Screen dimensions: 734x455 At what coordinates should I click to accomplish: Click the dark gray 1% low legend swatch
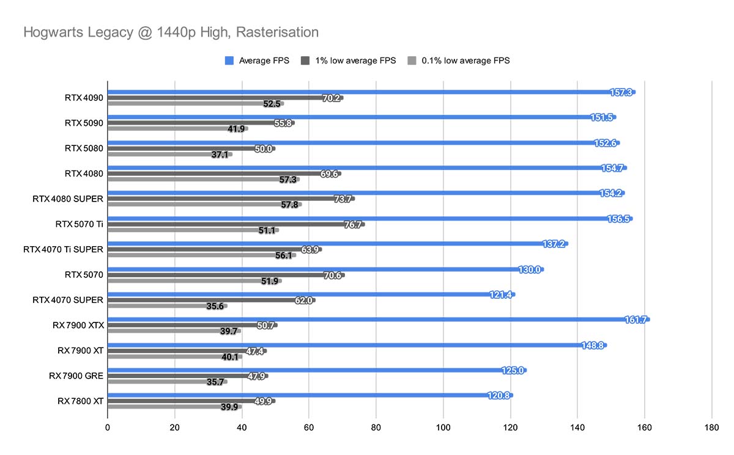[306, 60]
